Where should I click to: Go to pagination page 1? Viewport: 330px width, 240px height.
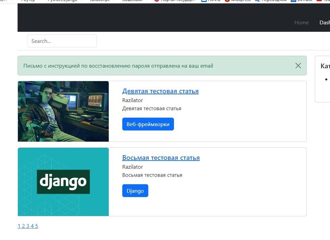point(19,226)
